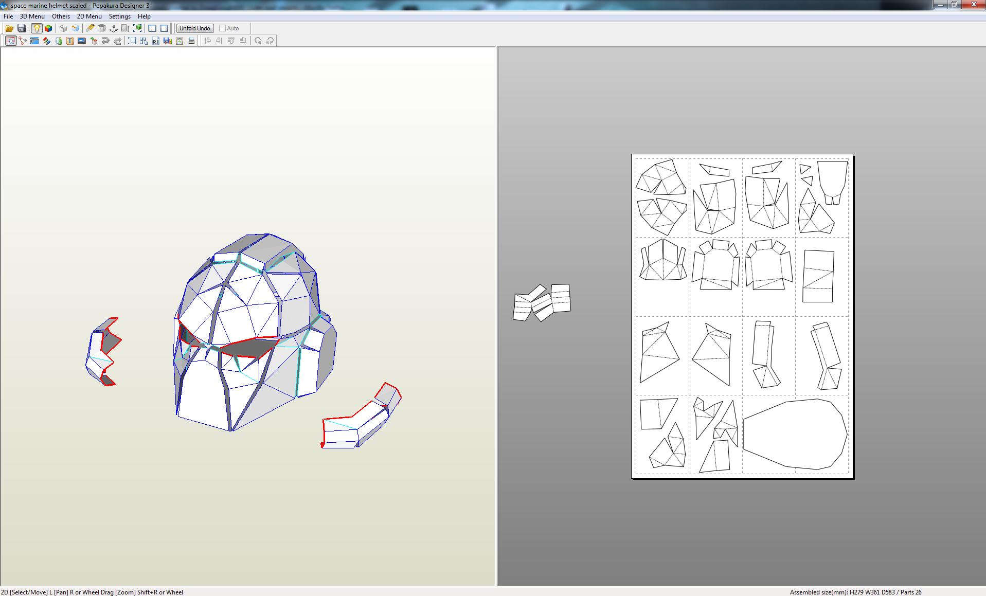Image resolution: width=986 pixels, height=596 pixels.
Task: Select the orange Text input tool
Action: click(x=70, y=41)
